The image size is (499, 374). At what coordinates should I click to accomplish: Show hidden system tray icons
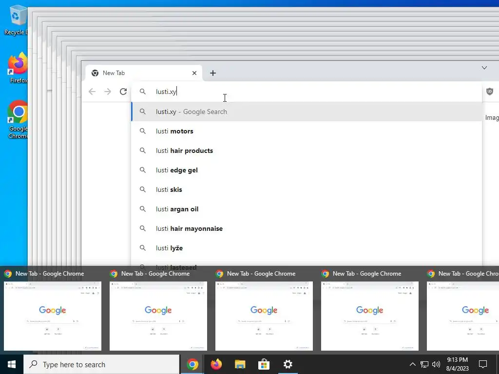tap(412, 364)
